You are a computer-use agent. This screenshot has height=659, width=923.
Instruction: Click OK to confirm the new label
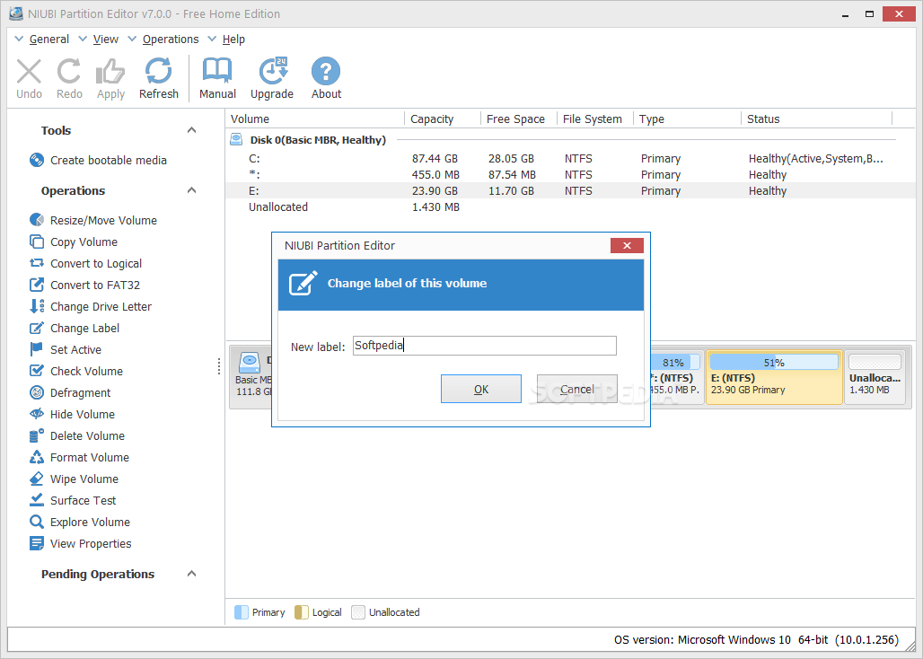[480, 389]
